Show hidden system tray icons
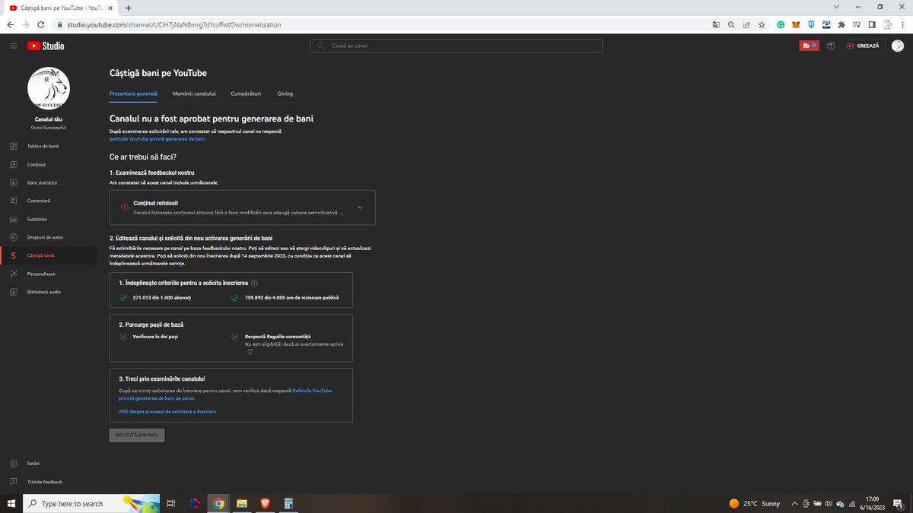Screen dimensions: 913x513 coord(794,503)
